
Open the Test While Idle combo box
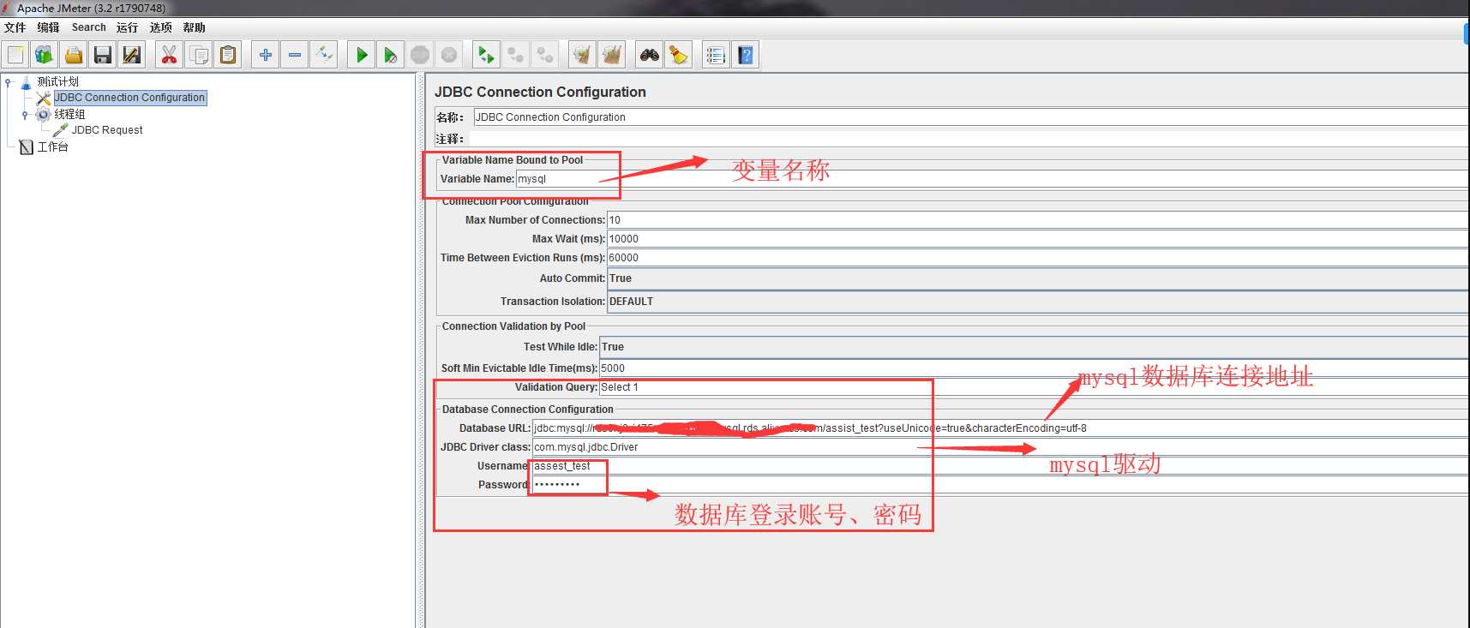tap(1034, 347)
